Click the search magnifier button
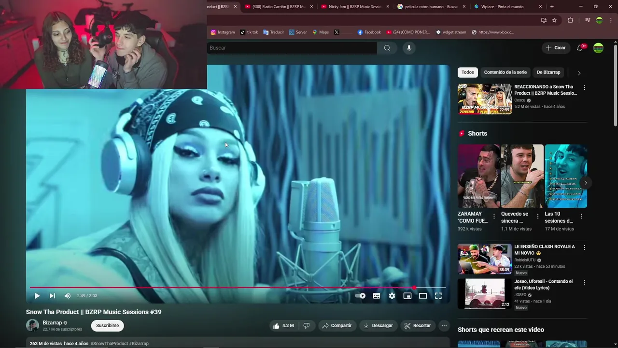618x348 pixels. [387, 48]
